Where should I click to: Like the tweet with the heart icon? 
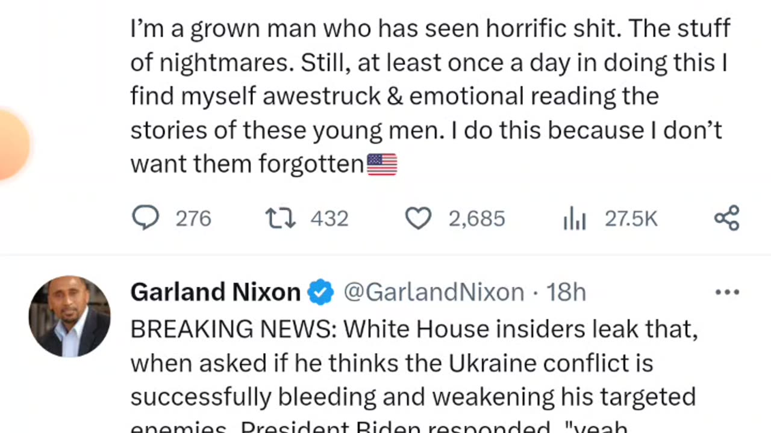coord(417,218)
